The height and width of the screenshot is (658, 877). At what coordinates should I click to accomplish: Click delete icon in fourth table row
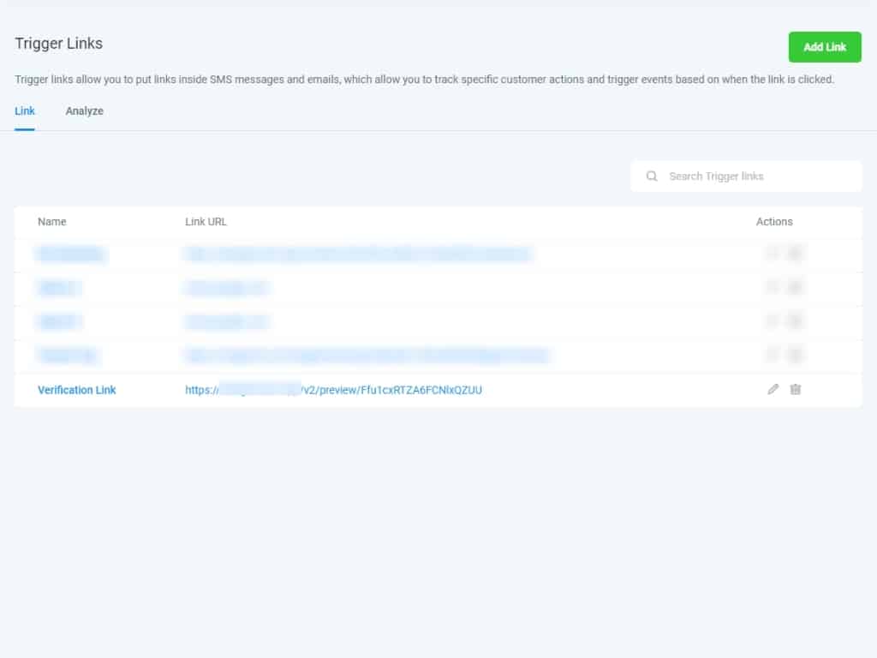tap(796, 355)
